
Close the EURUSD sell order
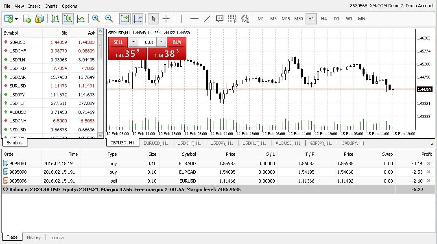coord(428,181)
